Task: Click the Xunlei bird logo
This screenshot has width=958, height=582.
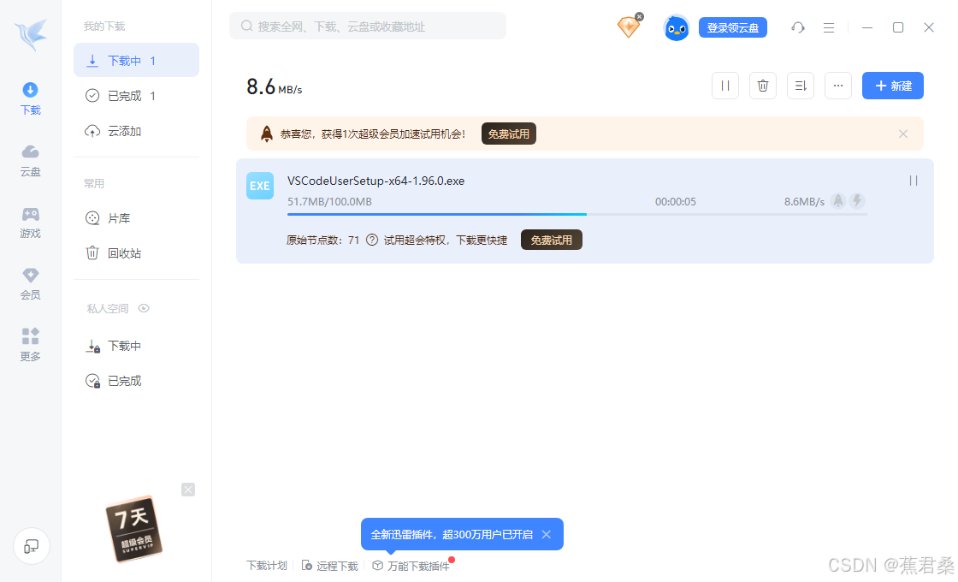Action: pyautogui.click(x=31, y=34)
